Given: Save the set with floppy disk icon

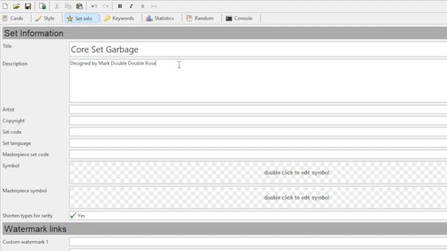Looking at the screenshot, I should (x=28, y=6).
